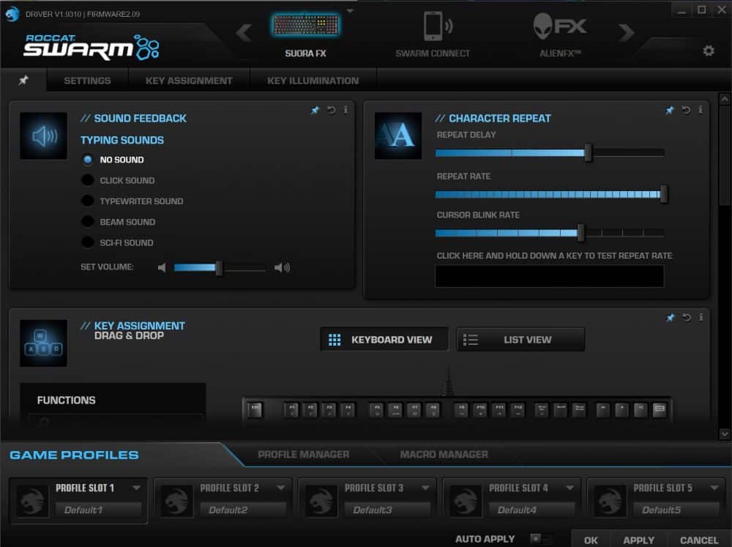The image size is (732, 547).
Task: Click the Cursor Blink Rate slider
Action: point(550,233)
